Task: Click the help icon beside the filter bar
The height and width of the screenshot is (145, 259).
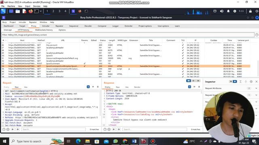Action: 257,35
